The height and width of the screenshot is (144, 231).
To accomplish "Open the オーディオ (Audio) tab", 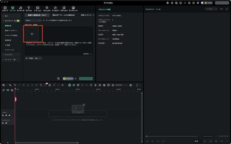I will pos(20,9).
